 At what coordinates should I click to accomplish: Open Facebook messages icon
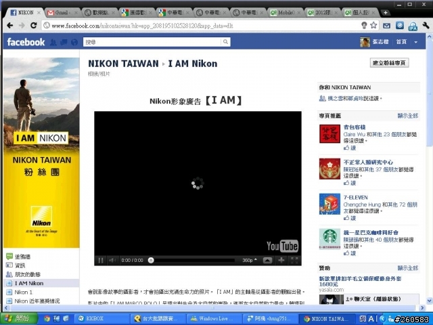(x=64, y=42)
